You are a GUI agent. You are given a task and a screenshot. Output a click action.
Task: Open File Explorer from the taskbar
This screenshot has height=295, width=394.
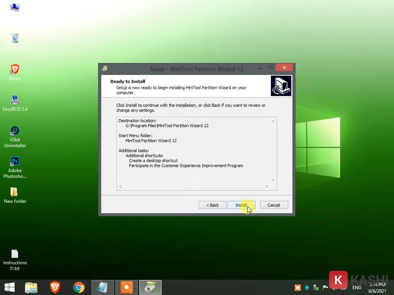(31, 287)
